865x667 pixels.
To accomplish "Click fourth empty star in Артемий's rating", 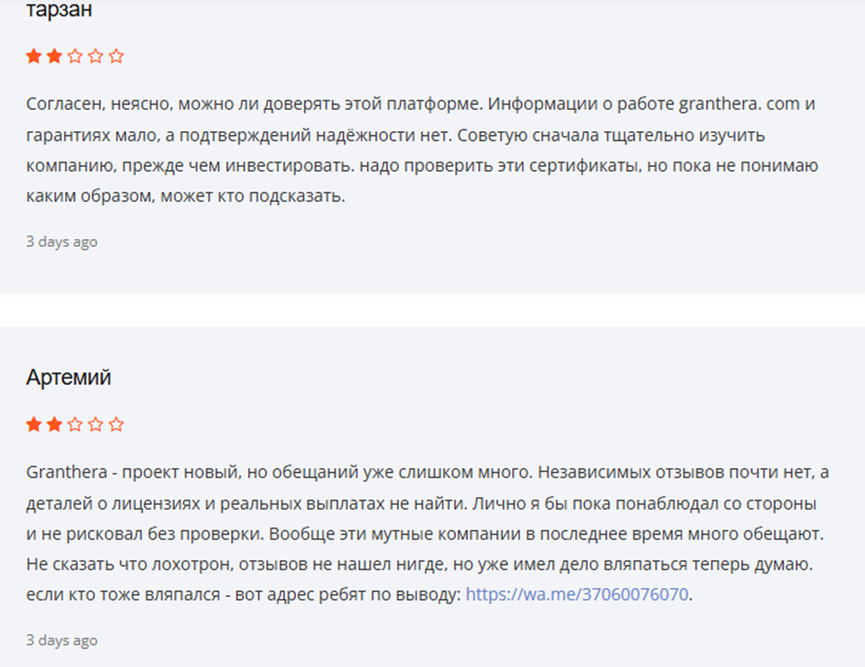I will tap(95, 425).
